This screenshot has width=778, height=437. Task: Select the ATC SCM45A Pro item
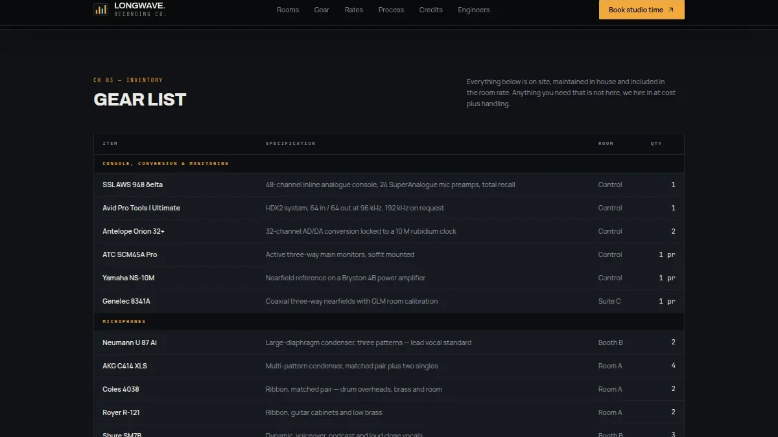click(130, 254)
